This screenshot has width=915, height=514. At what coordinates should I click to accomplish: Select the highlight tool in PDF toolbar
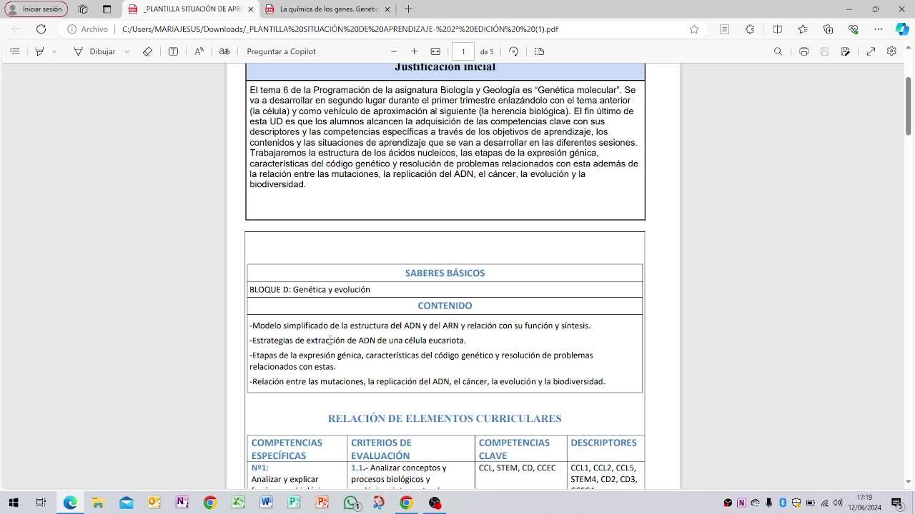click(39, 51)
